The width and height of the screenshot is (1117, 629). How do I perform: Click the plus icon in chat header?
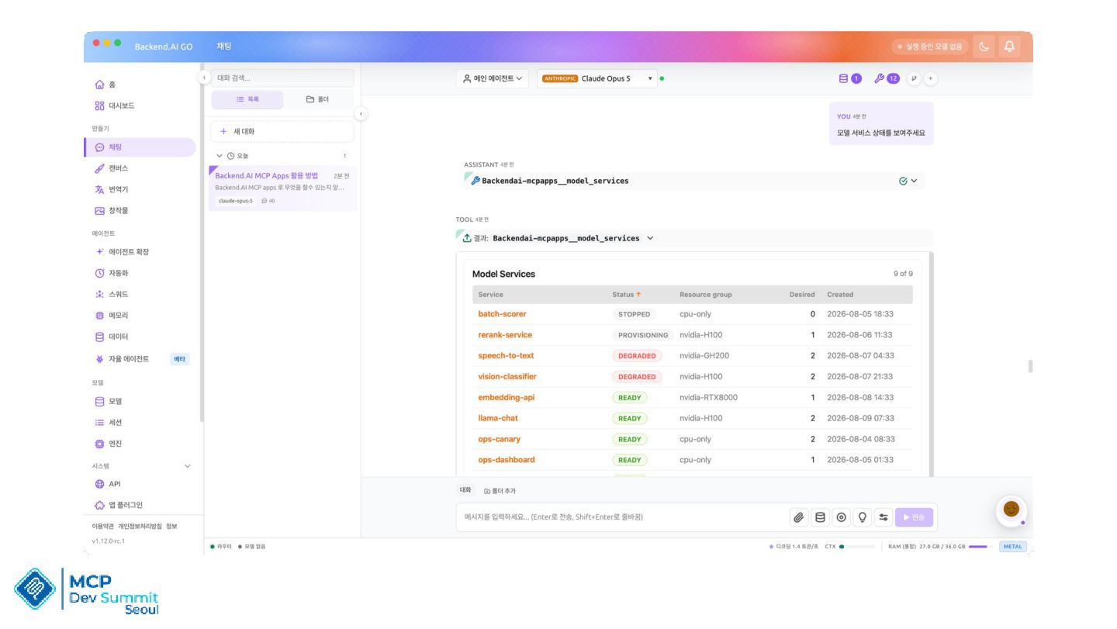(931, 78)
